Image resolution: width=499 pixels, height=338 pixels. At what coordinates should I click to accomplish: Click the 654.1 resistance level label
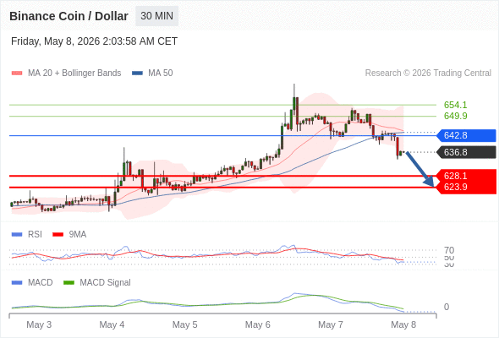(x=455, y=105)
